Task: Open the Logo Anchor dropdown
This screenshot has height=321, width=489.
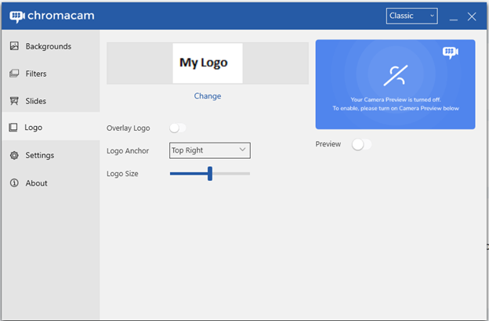Action: click(x=209, y=150)
